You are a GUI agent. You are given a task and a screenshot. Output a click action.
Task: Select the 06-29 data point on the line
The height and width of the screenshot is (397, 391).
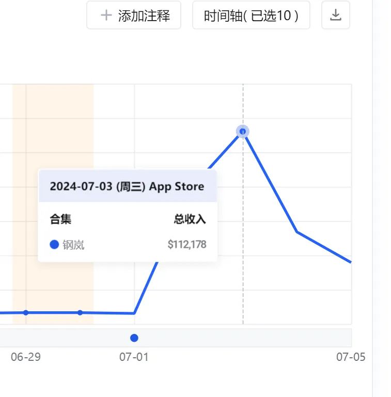(26, 312)
